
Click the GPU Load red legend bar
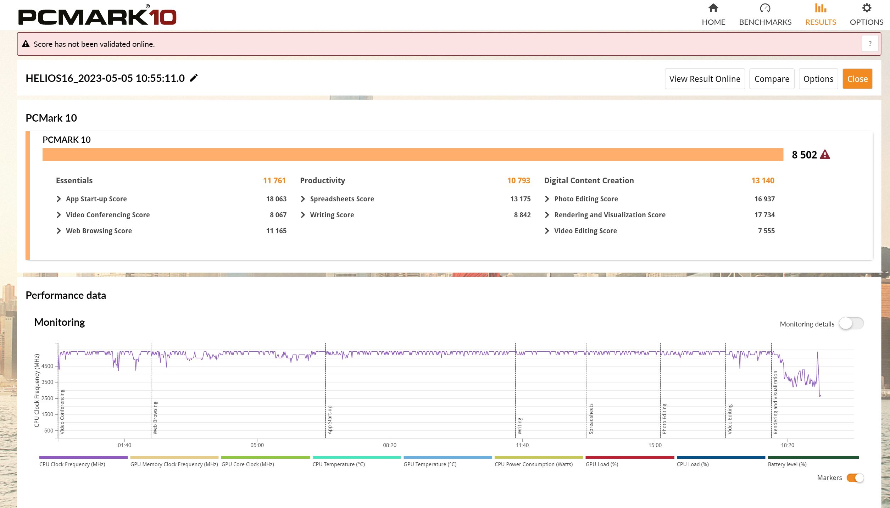(630, 457)
